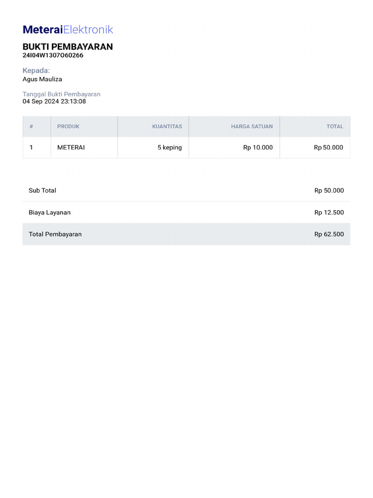The width and height of the screenshot is (373, 498).
Task: Click the HARGA SATUAN column header
Action: click(252, 126)
